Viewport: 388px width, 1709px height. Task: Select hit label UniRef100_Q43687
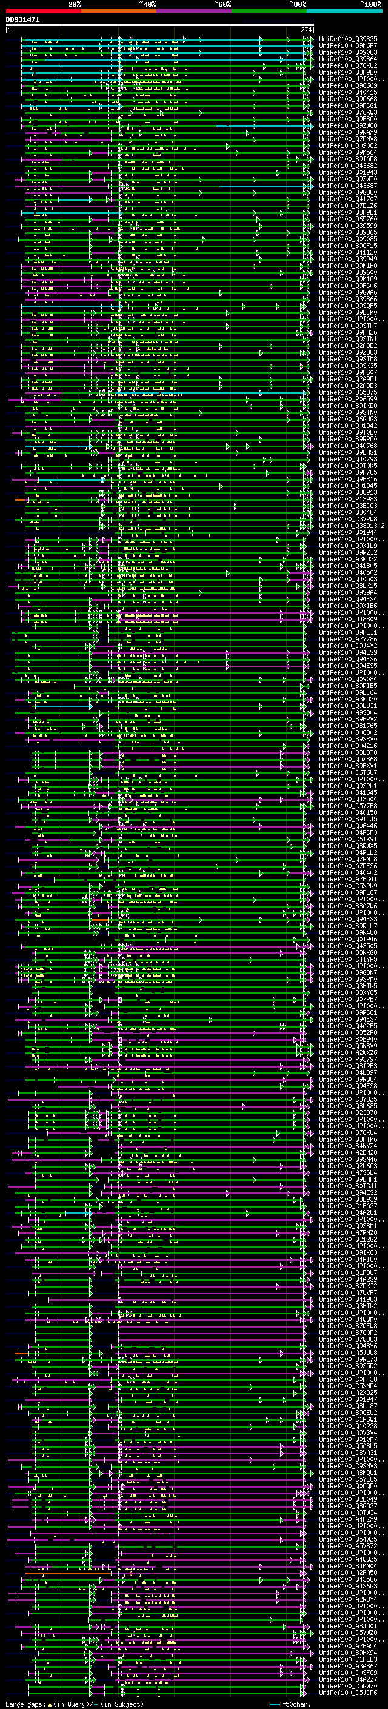pos(348,186)
